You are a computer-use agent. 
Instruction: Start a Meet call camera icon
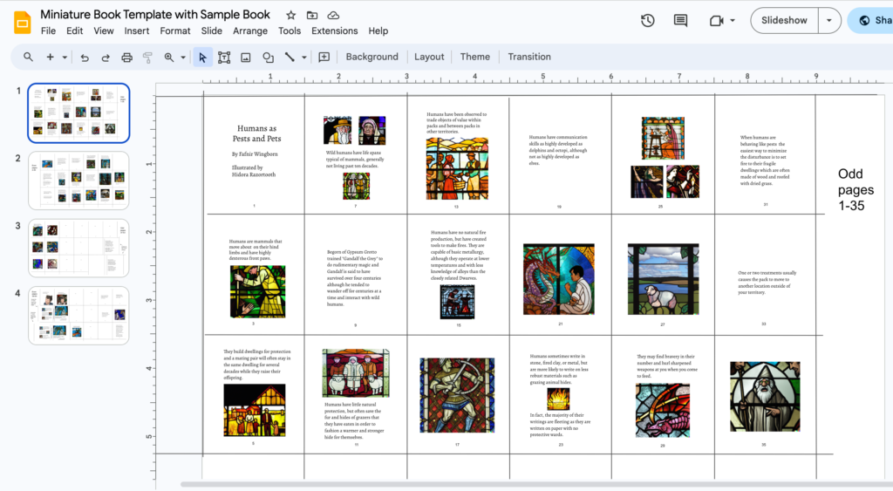(716, 21)
